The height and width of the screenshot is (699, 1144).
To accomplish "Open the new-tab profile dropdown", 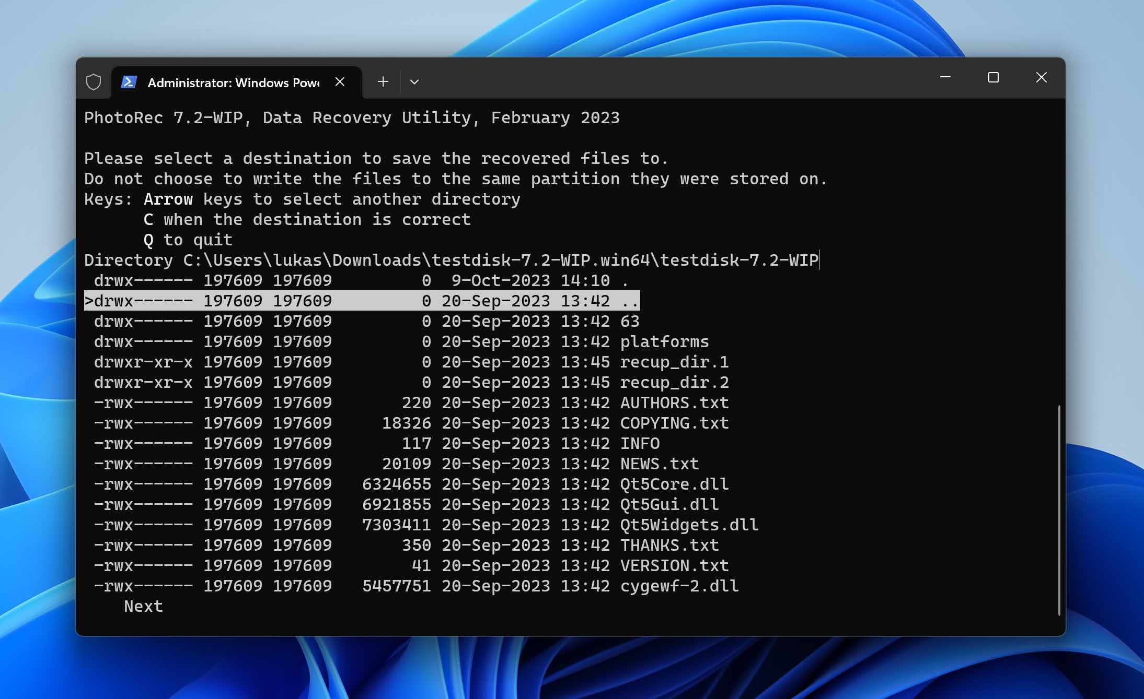I will point(414,82).
